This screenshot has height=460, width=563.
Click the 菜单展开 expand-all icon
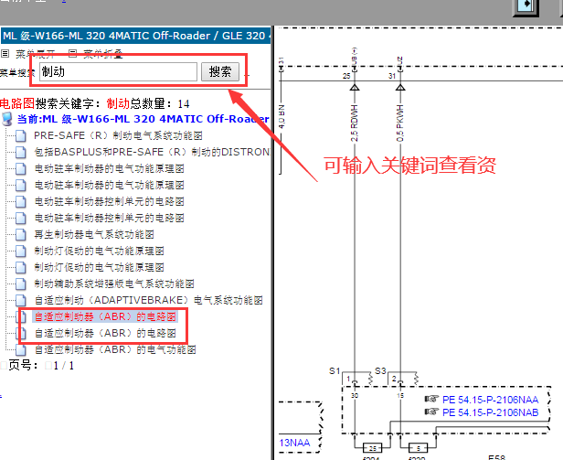click(x=5, y=54)
